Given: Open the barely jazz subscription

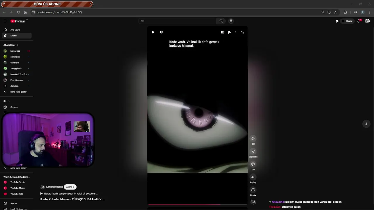Looking at the screenshot, I should [17, 51].
